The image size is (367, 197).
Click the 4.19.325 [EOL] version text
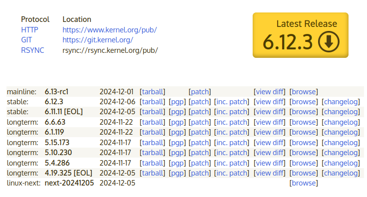[x=68, y=173]
